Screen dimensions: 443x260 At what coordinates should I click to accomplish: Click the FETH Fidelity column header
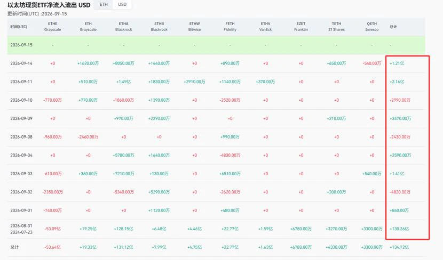[230, 27]
